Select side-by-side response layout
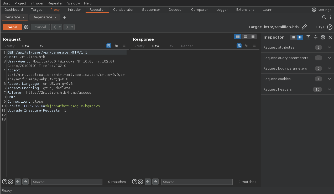Screen dimensions: 334x194 238,37
